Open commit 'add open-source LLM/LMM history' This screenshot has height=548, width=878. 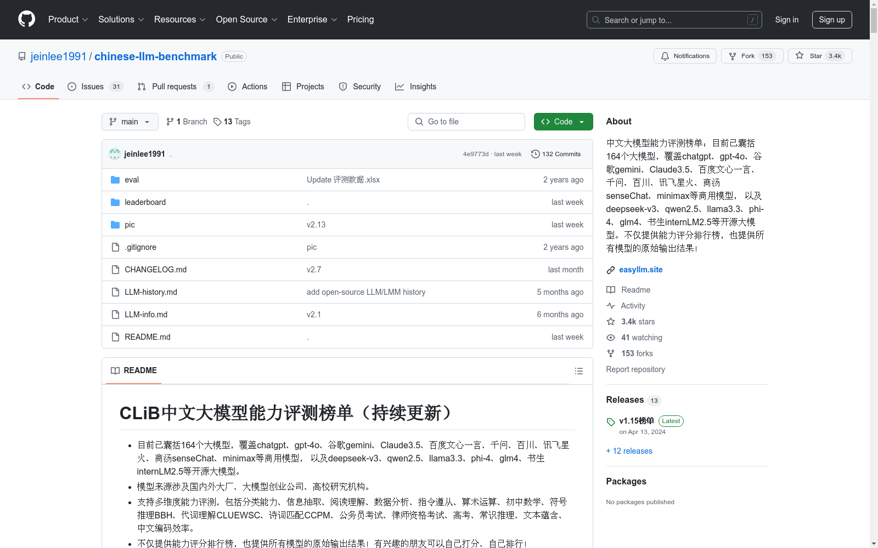pos(366,292)
